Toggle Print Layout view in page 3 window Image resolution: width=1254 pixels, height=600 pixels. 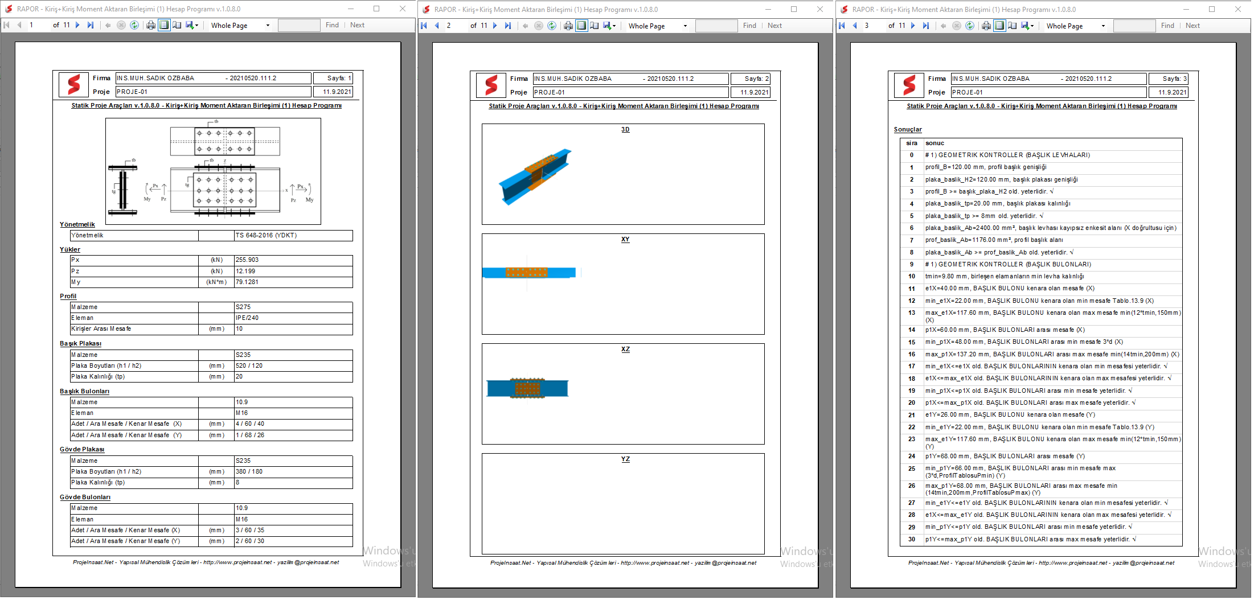point(999,26)
